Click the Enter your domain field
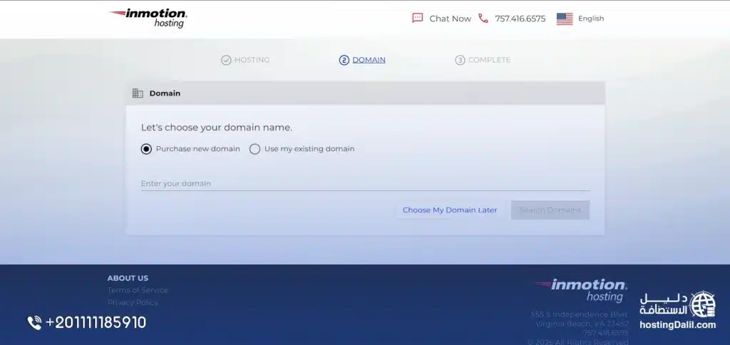This screenshot has width=730, height=345. pos(366,183)
